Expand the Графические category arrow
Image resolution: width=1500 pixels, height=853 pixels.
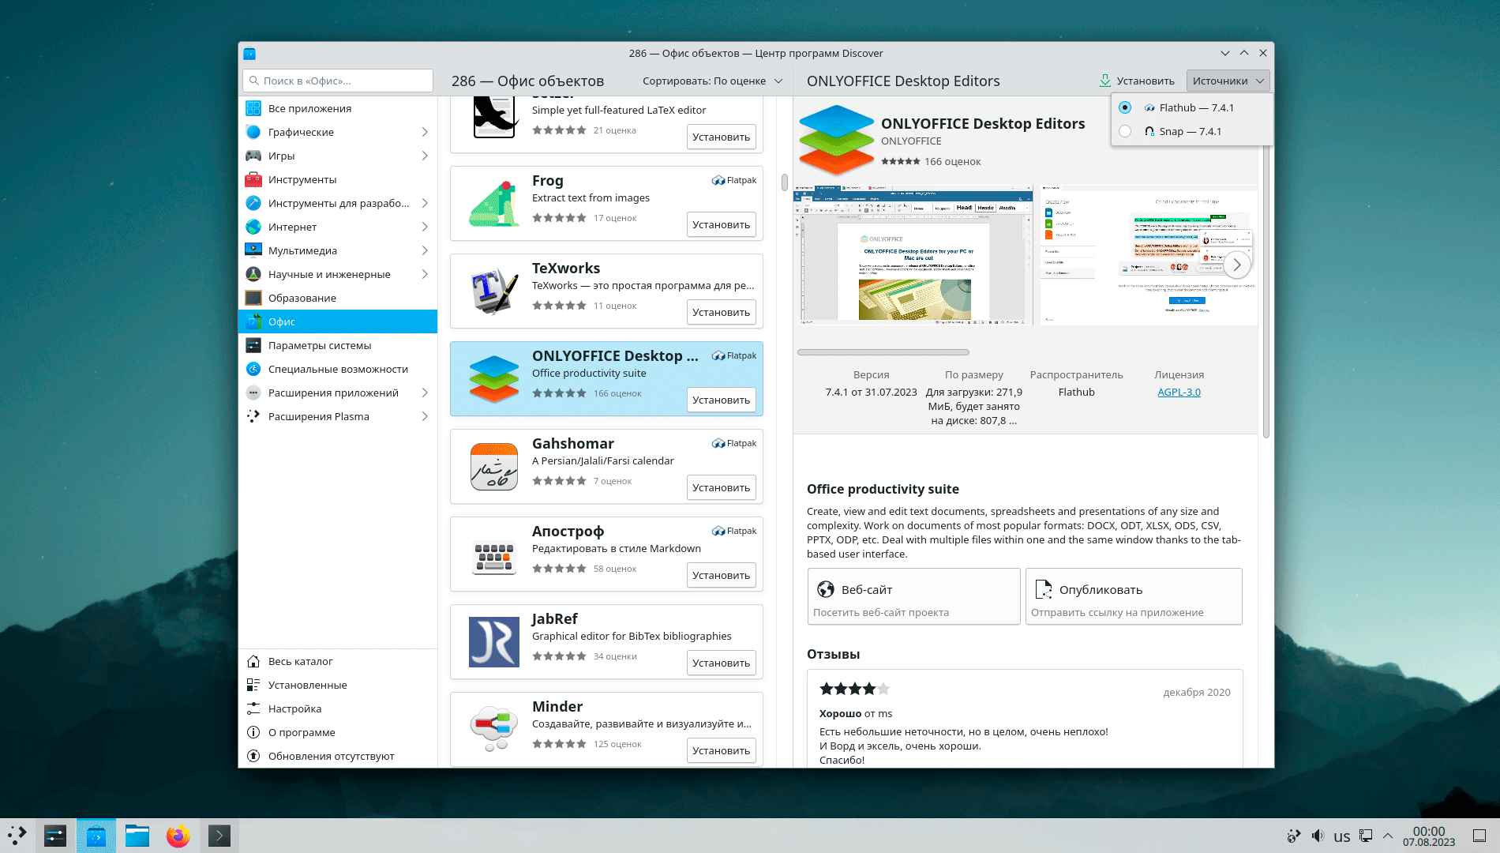[x=425, y=132]
